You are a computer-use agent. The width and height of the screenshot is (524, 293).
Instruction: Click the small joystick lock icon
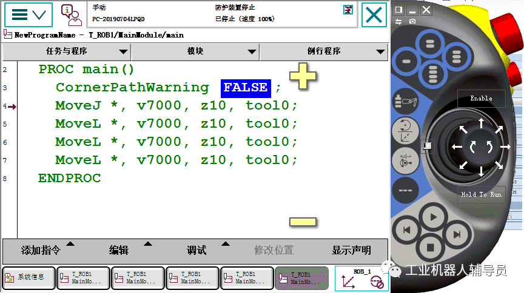click(x=428, y=145)
